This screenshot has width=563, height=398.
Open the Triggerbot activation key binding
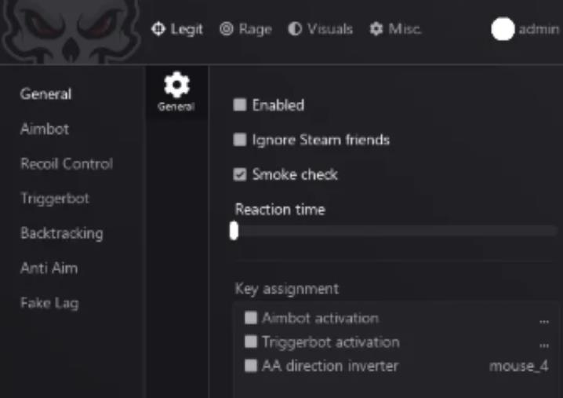543,343
